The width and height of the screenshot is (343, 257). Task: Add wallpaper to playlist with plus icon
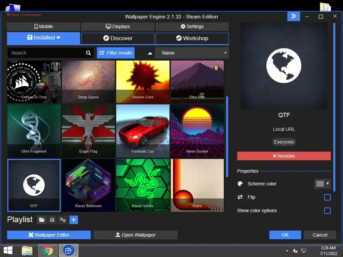[74, 220]
